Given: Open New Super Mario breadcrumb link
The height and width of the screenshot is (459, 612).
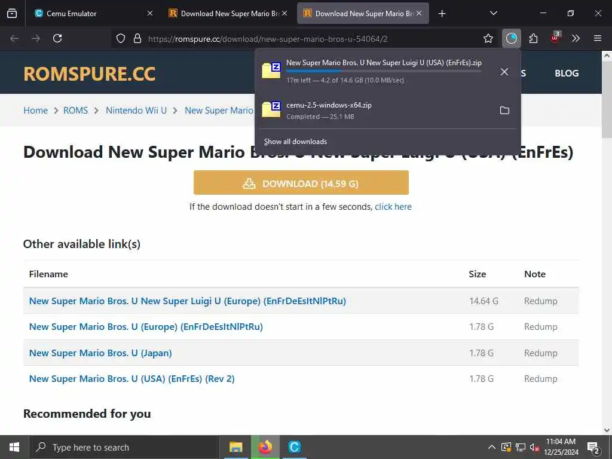Looking at the screenshot, I should 219,111.
